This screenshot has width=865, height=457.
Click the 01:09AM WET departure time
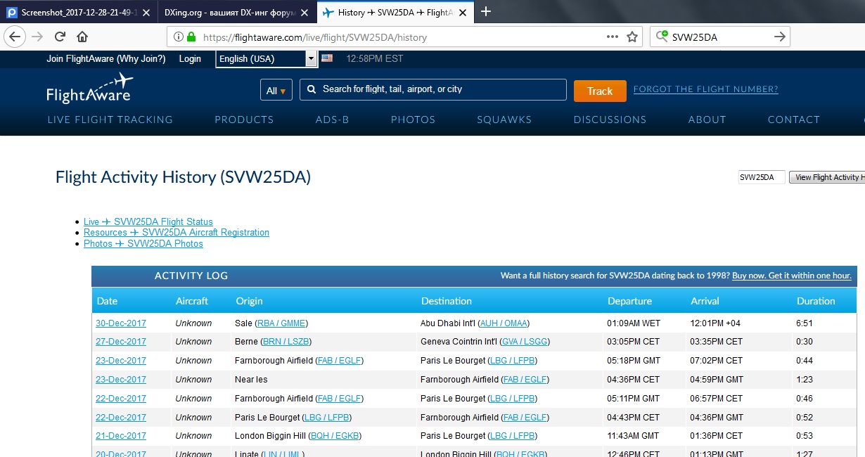(x=634, y=323)
